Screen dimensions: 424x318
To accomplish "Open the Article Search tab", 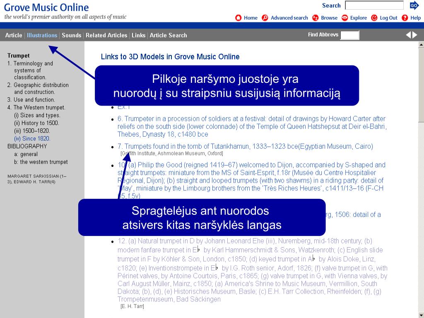I will [169, 35].
